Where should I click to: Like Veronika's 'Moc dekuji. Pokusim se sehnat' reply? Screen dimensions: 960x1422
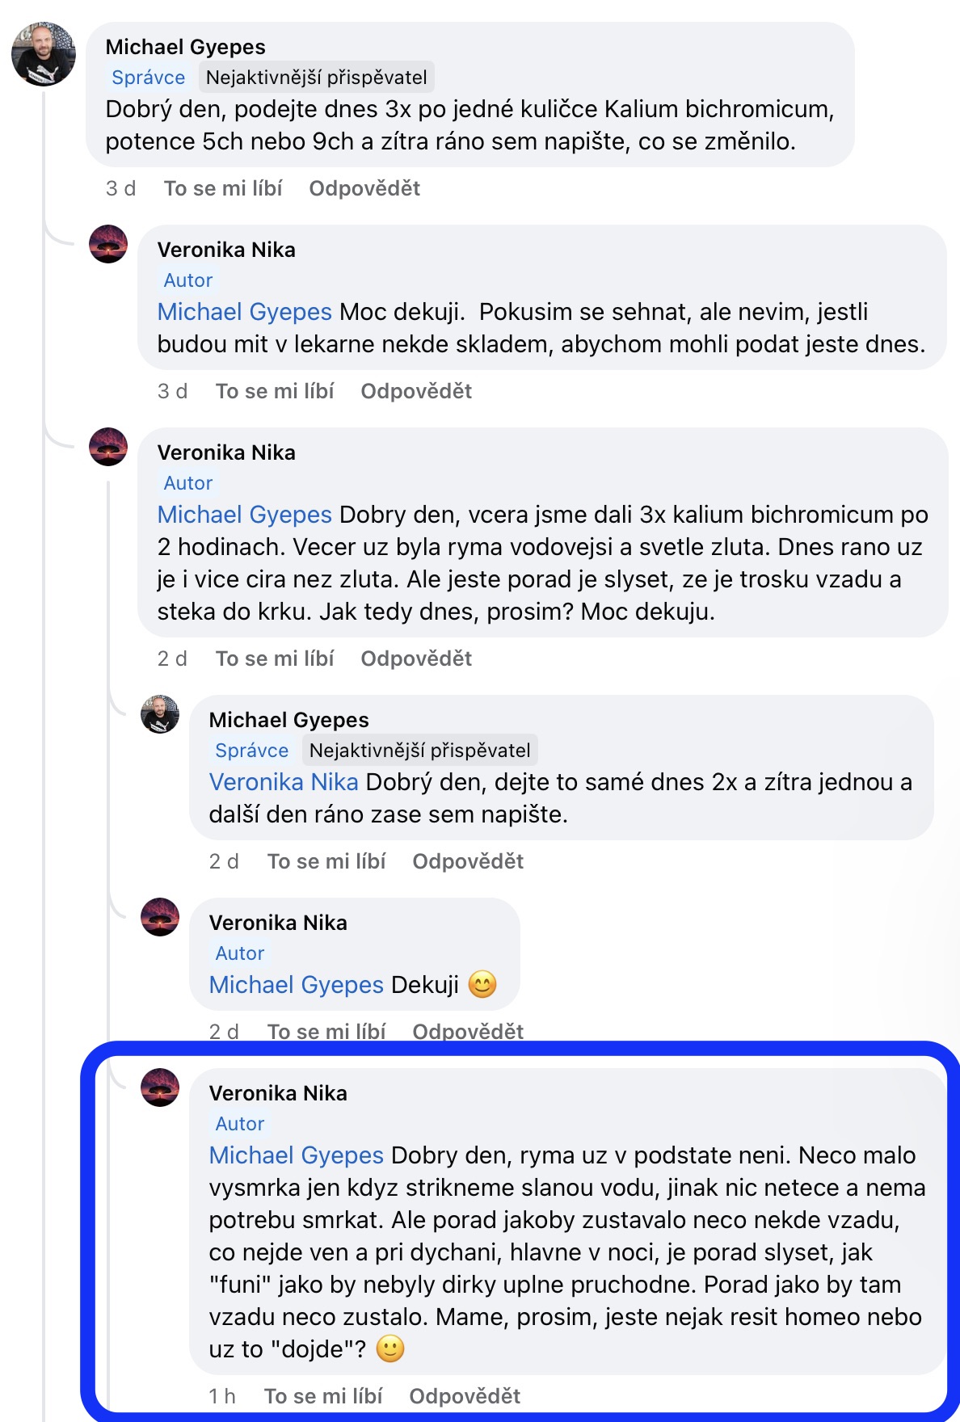click(275, 391)
